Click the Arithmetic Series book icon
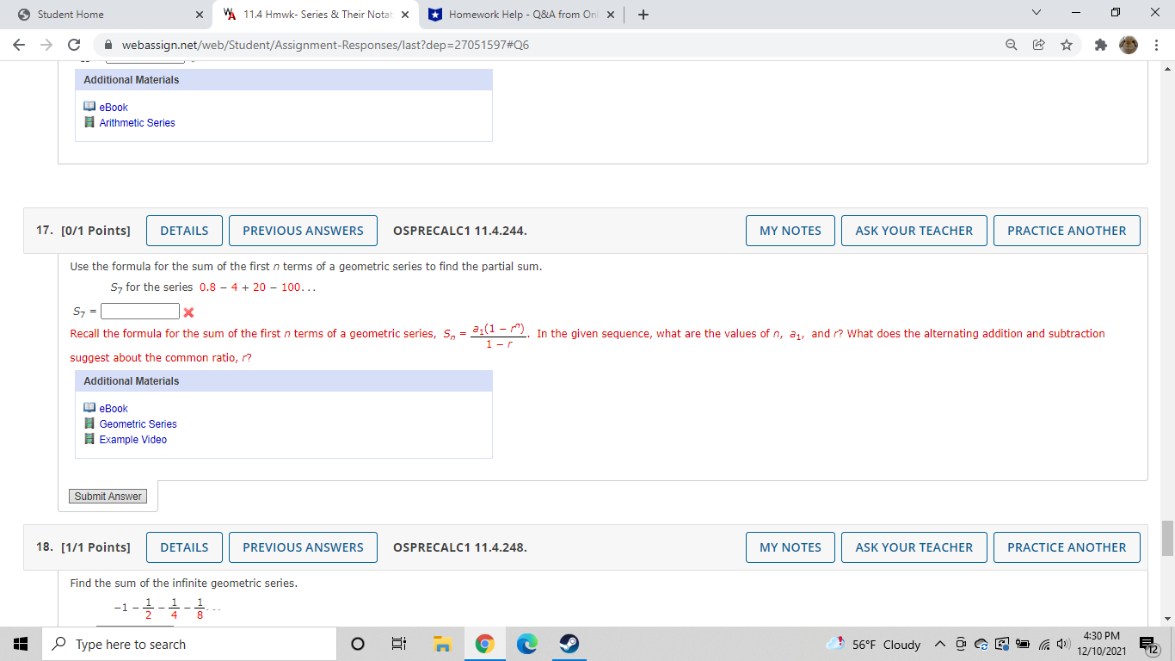Screen dimensions: 1175x661 (x=89, y=122)
